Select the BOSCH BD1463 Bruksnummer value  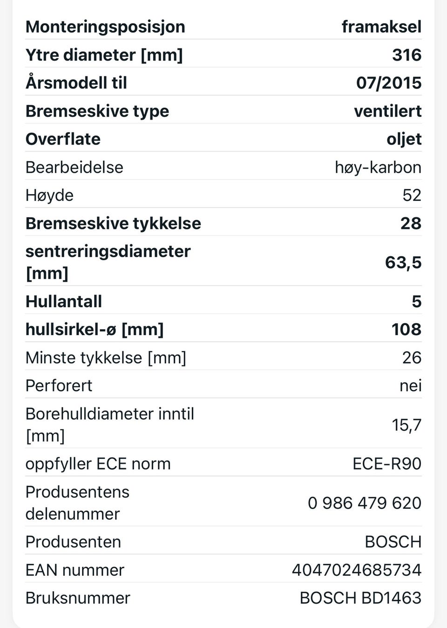coord(360,598)
